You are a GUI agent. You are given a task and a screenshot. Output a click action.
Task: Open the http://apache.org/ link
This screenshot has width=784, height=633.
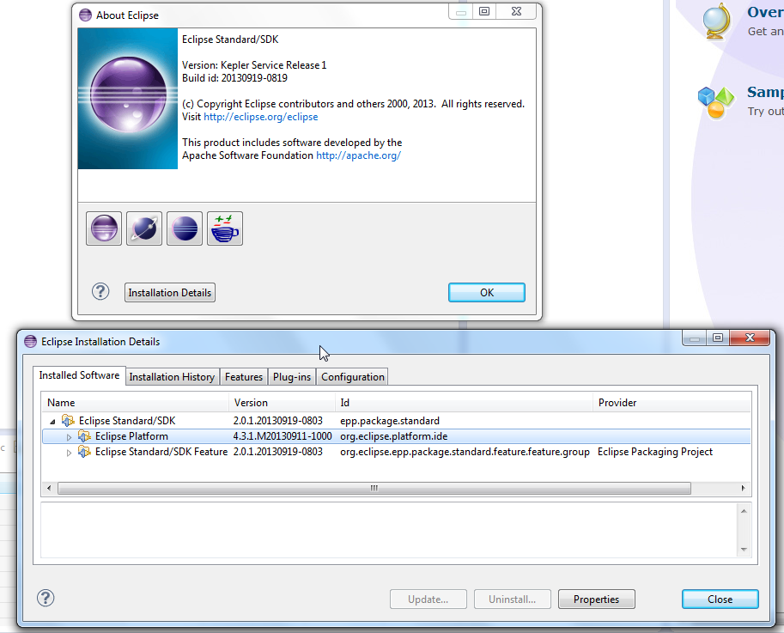(x=358, y=155)
